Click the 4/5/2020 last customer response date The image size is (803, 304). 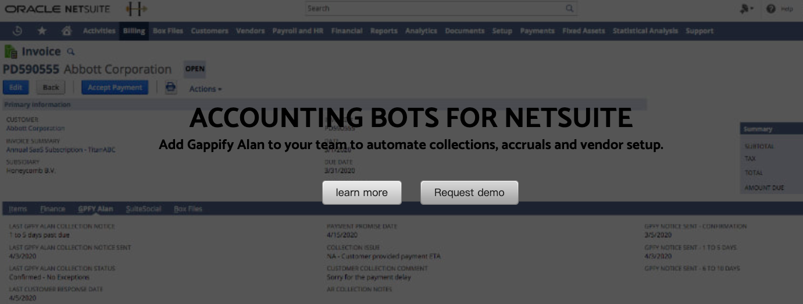click(x=22, y=298)
